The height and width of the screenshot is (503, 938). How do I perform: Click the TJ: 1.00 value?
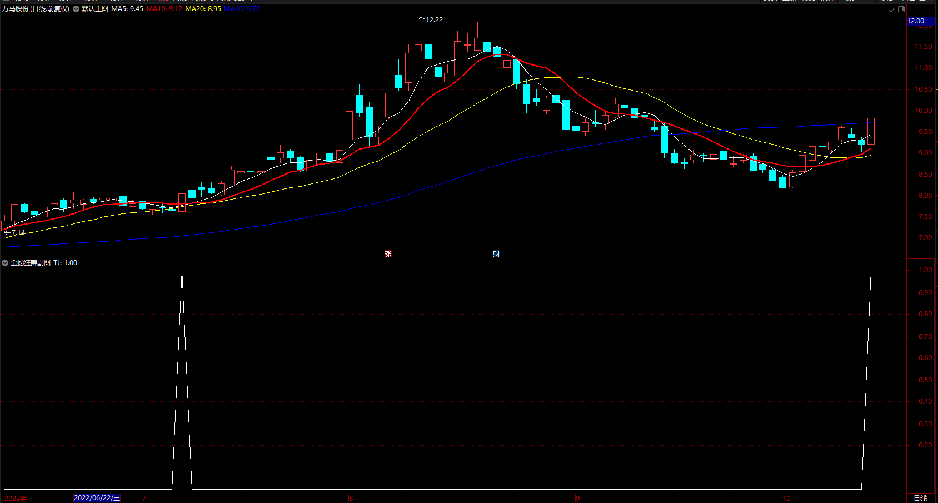click(66, 263)
